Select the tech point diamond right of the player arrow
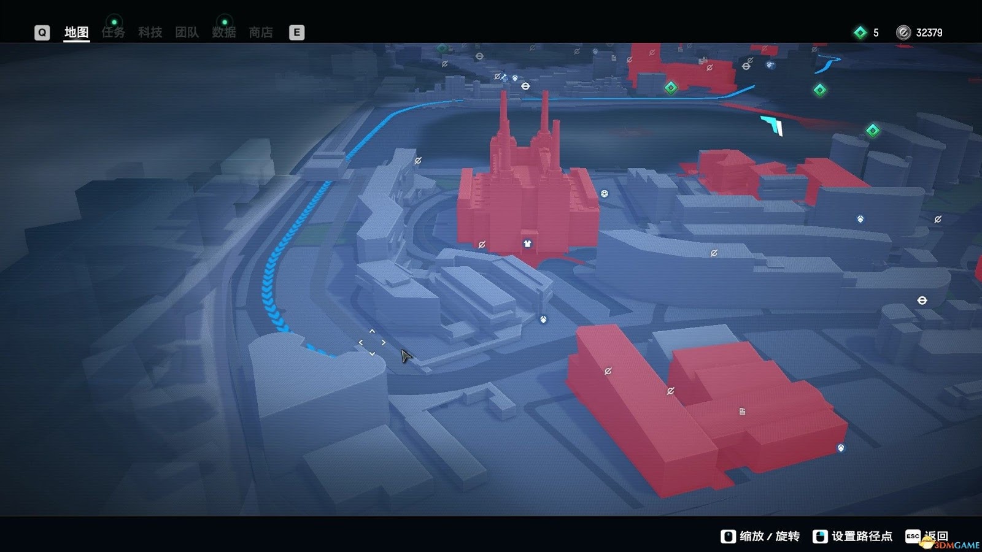 point(873,130)
